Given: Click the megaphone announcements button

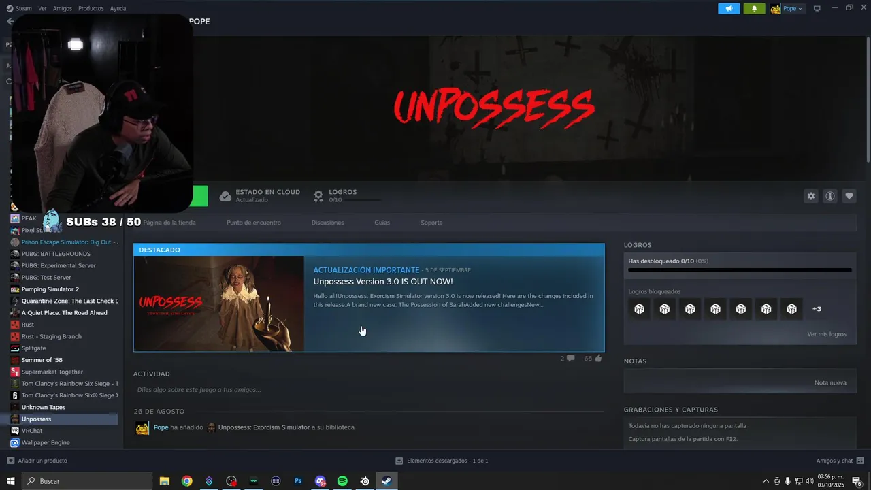Looking at the screenshot, I should point(729,8).
